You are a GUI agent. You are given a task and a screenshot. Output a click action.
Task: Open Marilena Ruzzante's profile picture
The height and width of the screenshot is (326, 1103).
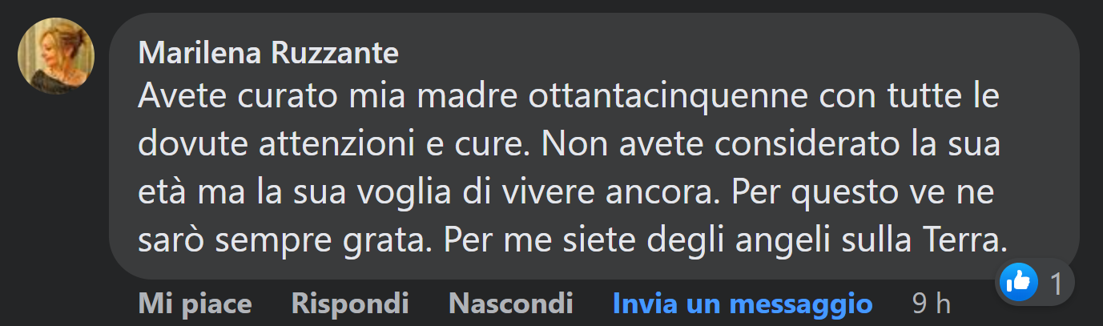coord(56,56)
